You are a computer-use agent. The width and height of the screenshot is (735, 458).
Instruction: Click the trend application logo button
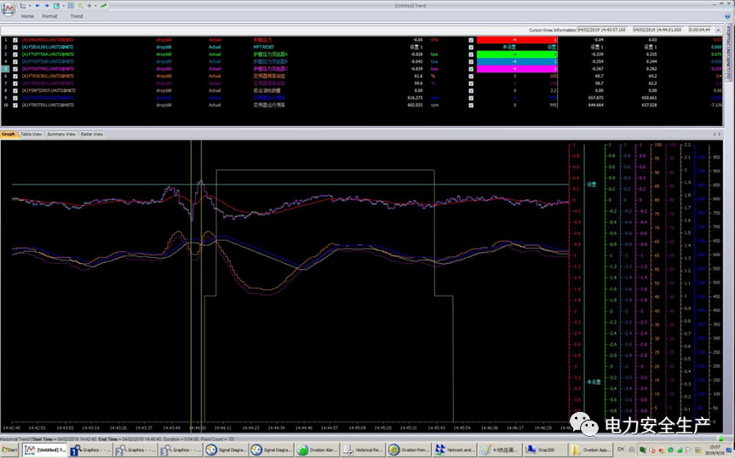click(x=9, y=8)
